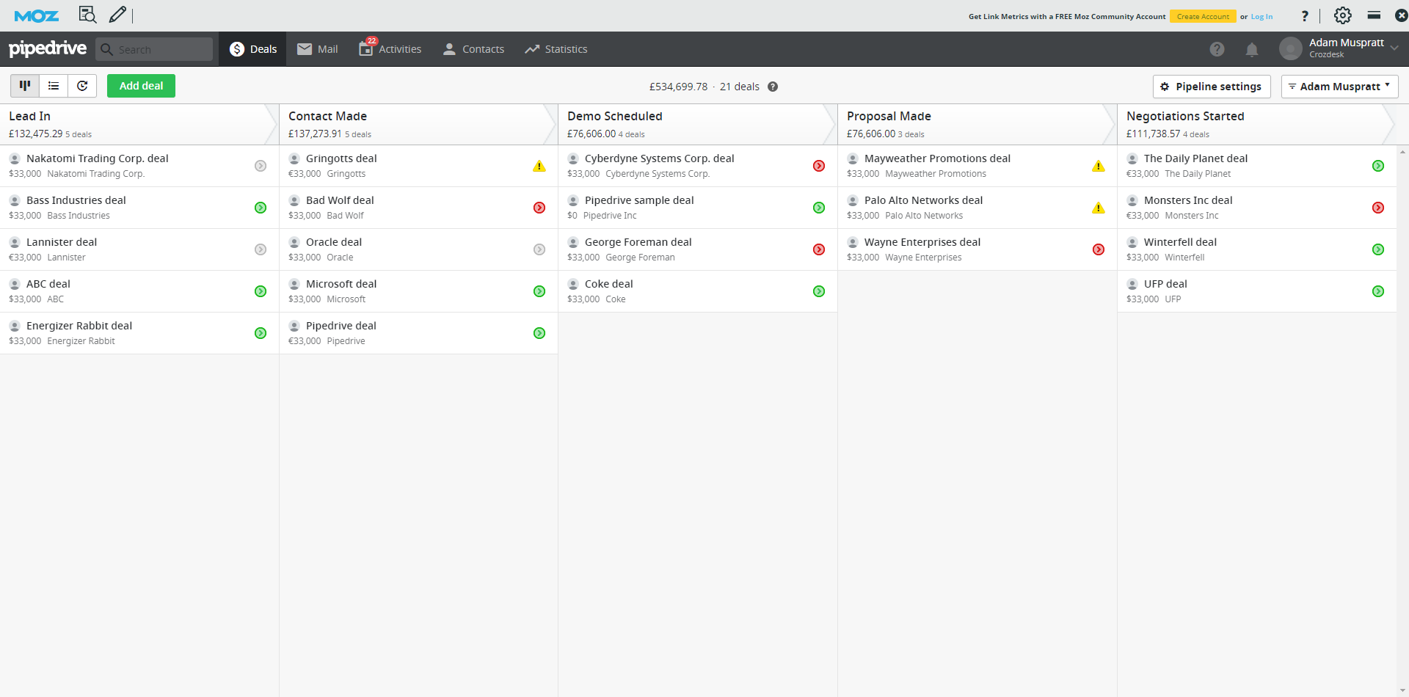Click green activity icon on Coke deal
1409x697 pixels.
(x=819, y=291)
